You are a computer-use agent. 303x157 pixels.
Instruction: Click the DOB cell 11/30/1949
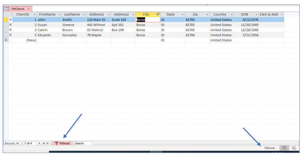(x=246, y=25)
